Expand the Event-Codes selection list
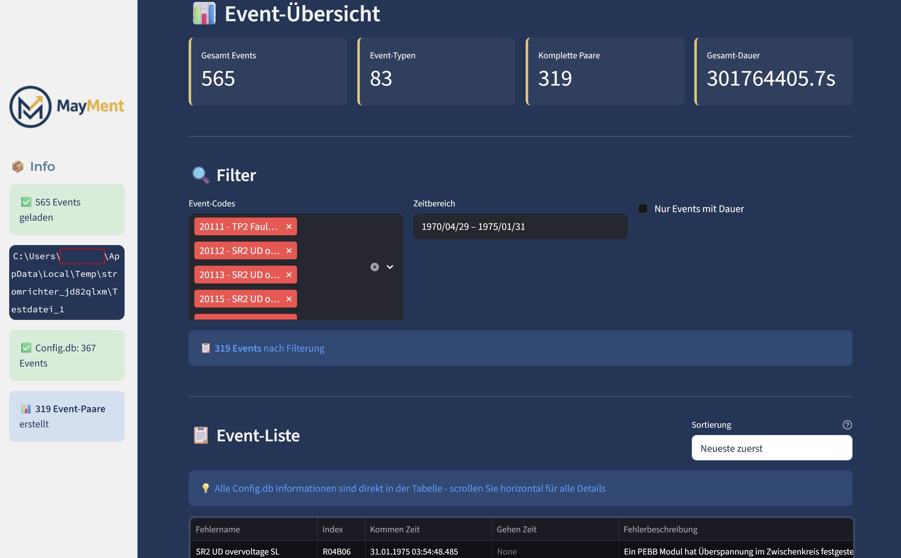Image resolution: width=901 pixels, height=558 pixels. coord(390,266)
